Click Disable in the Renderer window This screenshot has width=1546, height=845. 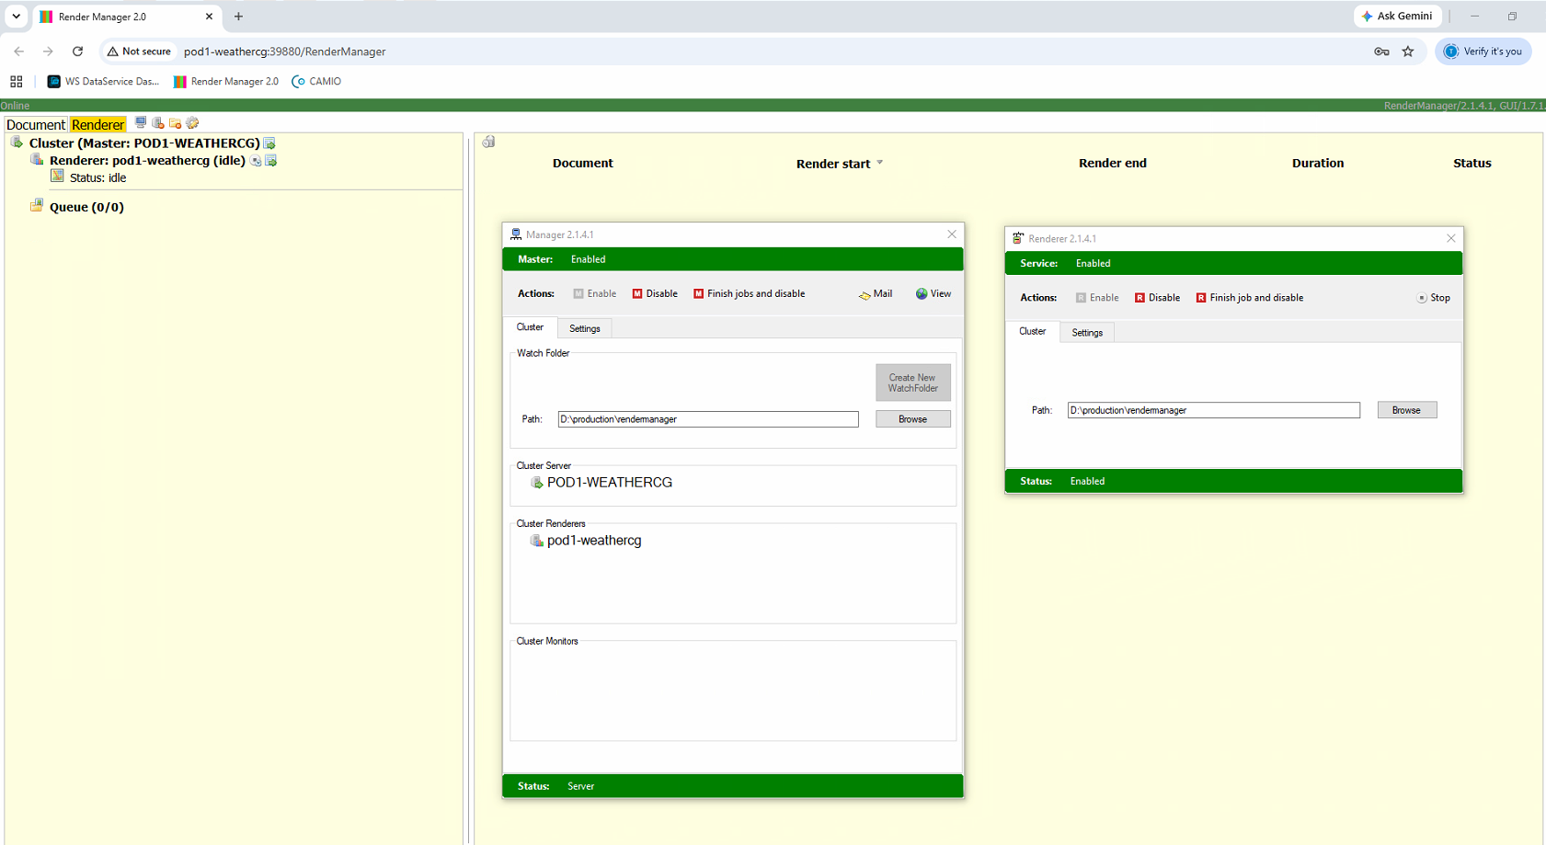click(1157, 298)
